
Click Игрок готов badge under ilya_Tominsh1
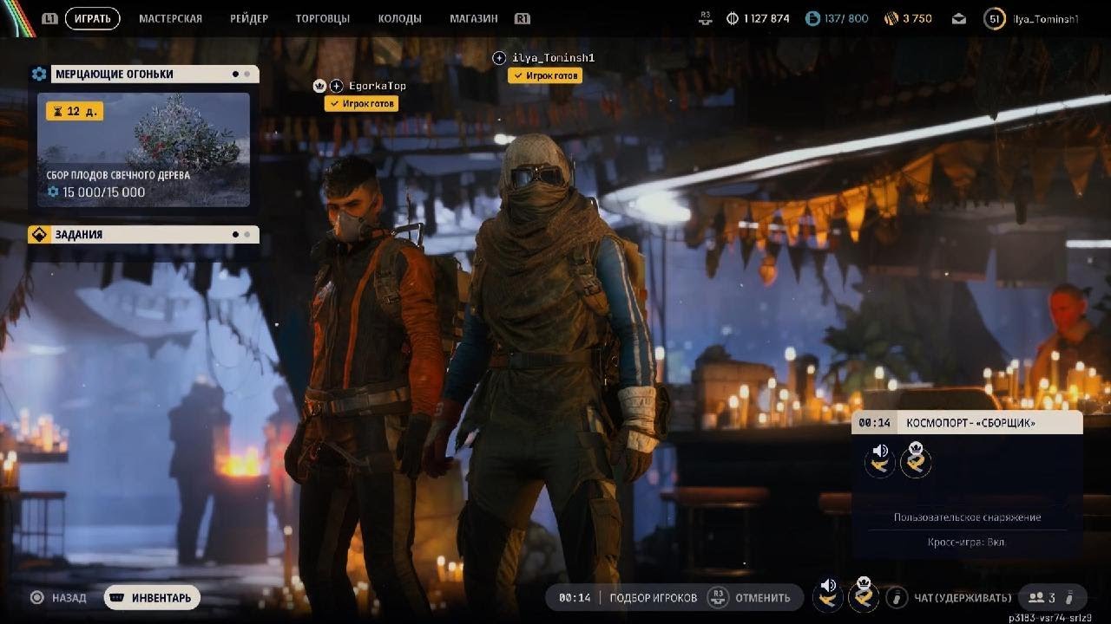tap(545, 75)
